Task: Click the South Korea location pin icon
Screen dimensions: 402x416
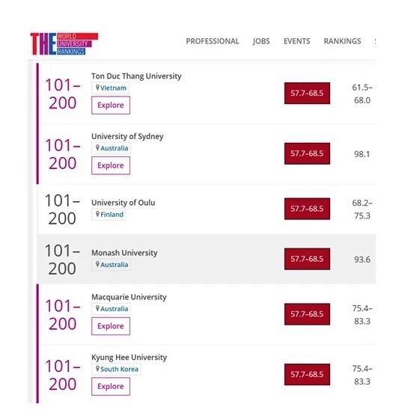Action: (97, 369)
